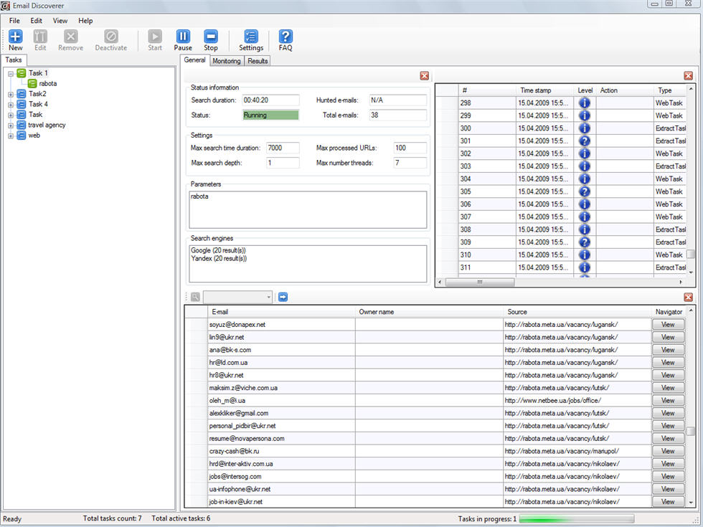This screenshot has width=703, height=527.
Task: Switch to the Monitoring tab
Action: 227,61
